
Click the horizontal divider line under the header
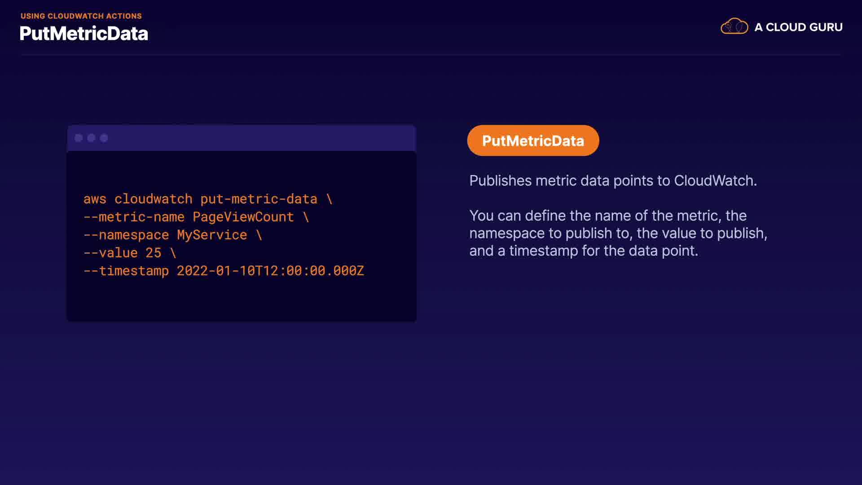coord(431,55)
